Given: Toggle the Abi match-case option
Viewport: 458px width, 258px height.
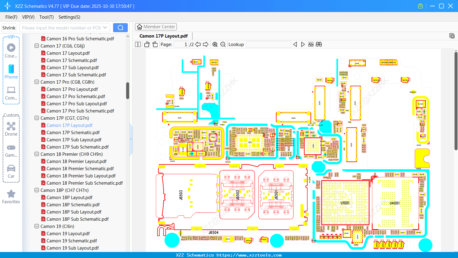Looking at the screenshot, I should tap(311, 45).
